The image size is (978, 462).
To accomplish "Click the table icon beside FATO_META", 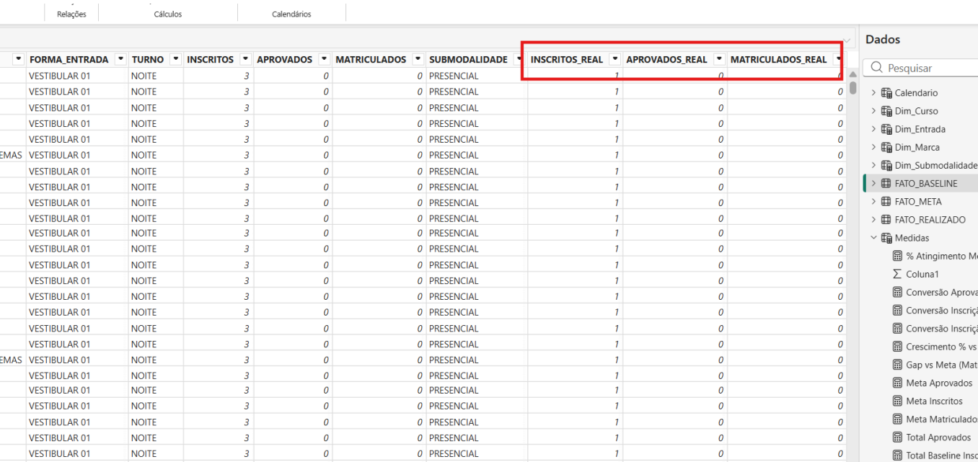I will pyautogui.click(x=886, y=202).
